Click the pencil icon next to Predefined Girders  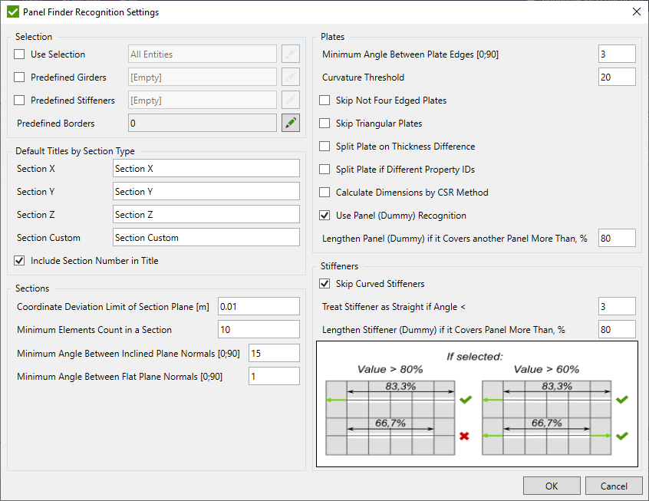pyautogui.click(x=290, y=77)
